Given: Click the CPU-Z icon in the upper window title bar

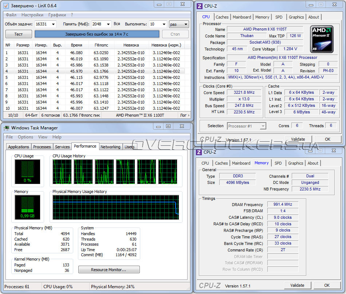Looking at the screenshot, I should point(199,5).
